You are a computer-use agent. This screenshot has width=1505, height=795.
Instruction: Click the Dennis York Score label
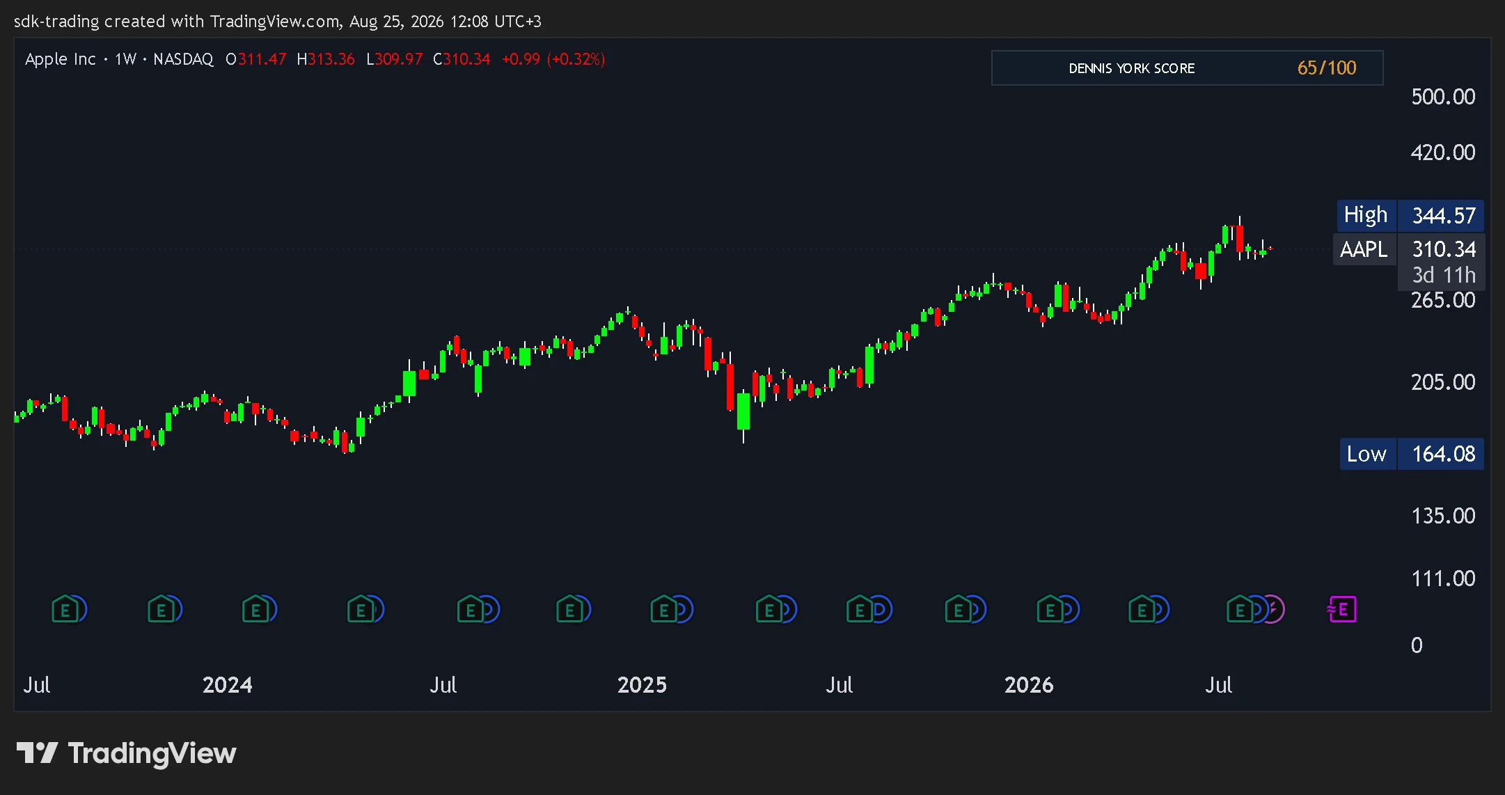pos(1132,68)
